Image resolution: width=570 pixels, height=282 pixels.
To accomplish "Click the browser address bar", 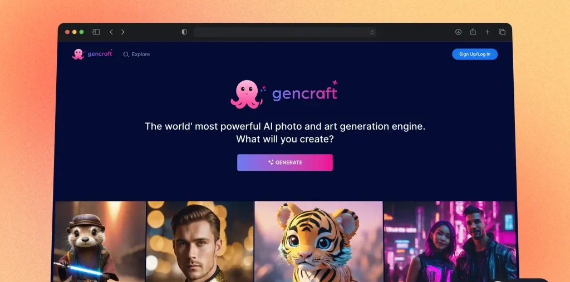I will coord(285,32).
